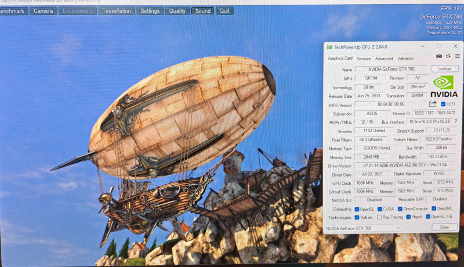Click Quit in Heaven benchmark
The height and width of the screenshot is (267, 464).
coord(224,11)
